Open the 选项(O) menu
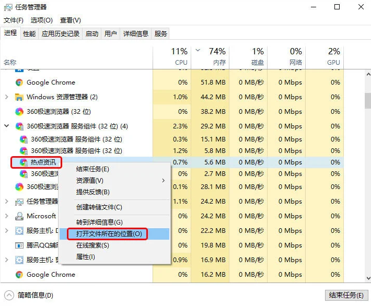This screenshot has height=306, width=371. coord(41,20)
